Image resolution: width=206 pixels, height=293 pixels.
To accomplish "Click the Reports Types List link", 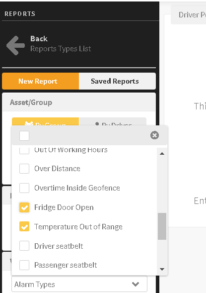I will [x=61, y=49].
